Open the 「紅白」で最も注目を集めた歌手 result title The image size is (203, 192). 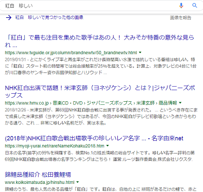point(99,41)
